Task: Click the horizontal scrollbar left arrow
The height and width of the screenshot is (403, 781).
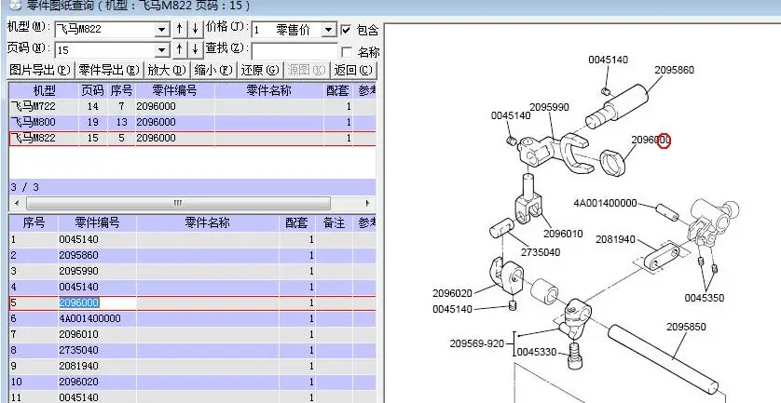Action: click(x=17, y=203)
